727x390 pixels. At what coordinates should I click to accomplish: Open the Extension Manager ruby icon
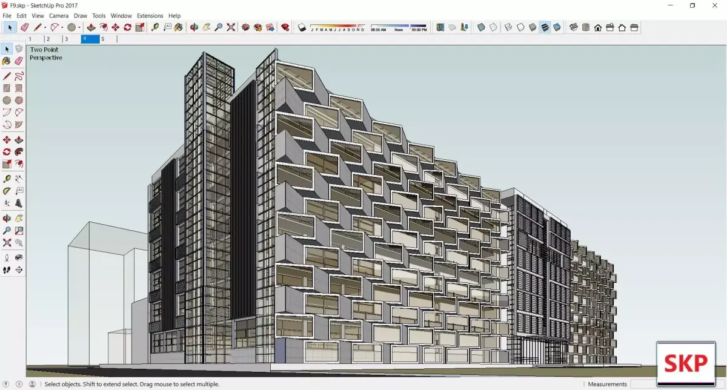(285, 27)
